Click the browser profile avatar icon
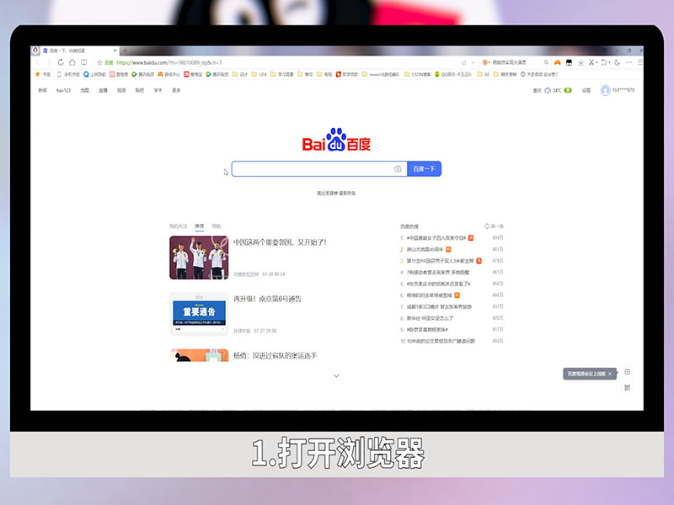The image size is (674, 505). click(x=35, y=50)
